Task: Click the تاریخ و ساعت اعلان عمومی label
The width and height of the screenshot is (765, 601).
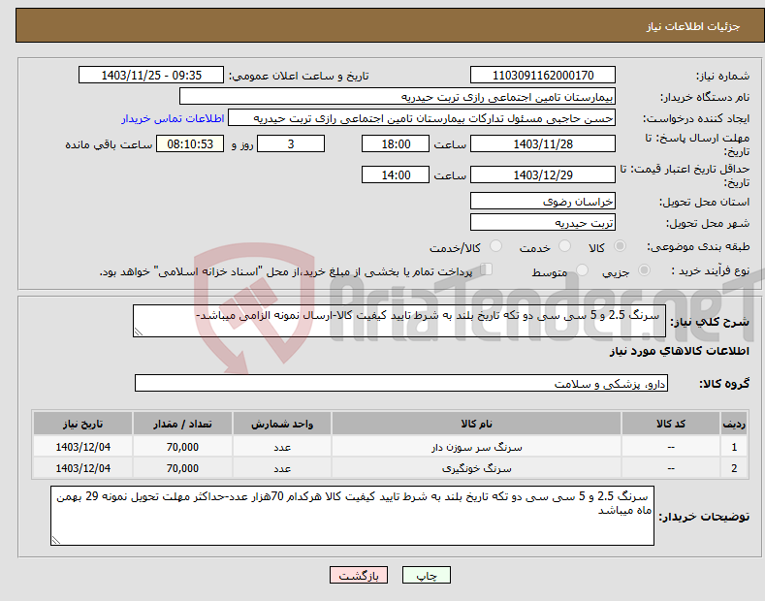Action: point(299,77)
